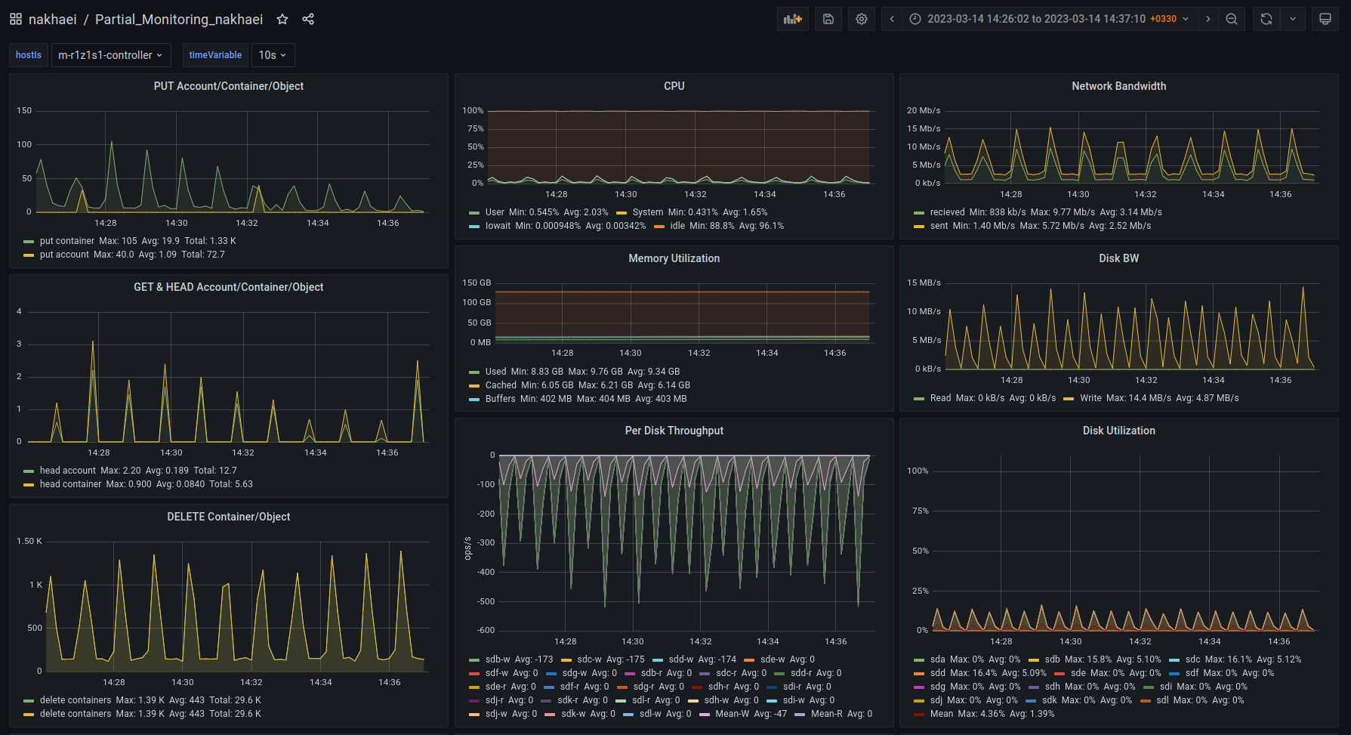Image resolution: width=1351 pixels, height=735 pixels.
Task: Open the hostIs m-r1z1s1-controller dropdown
Action: click(x=110, y=55)
